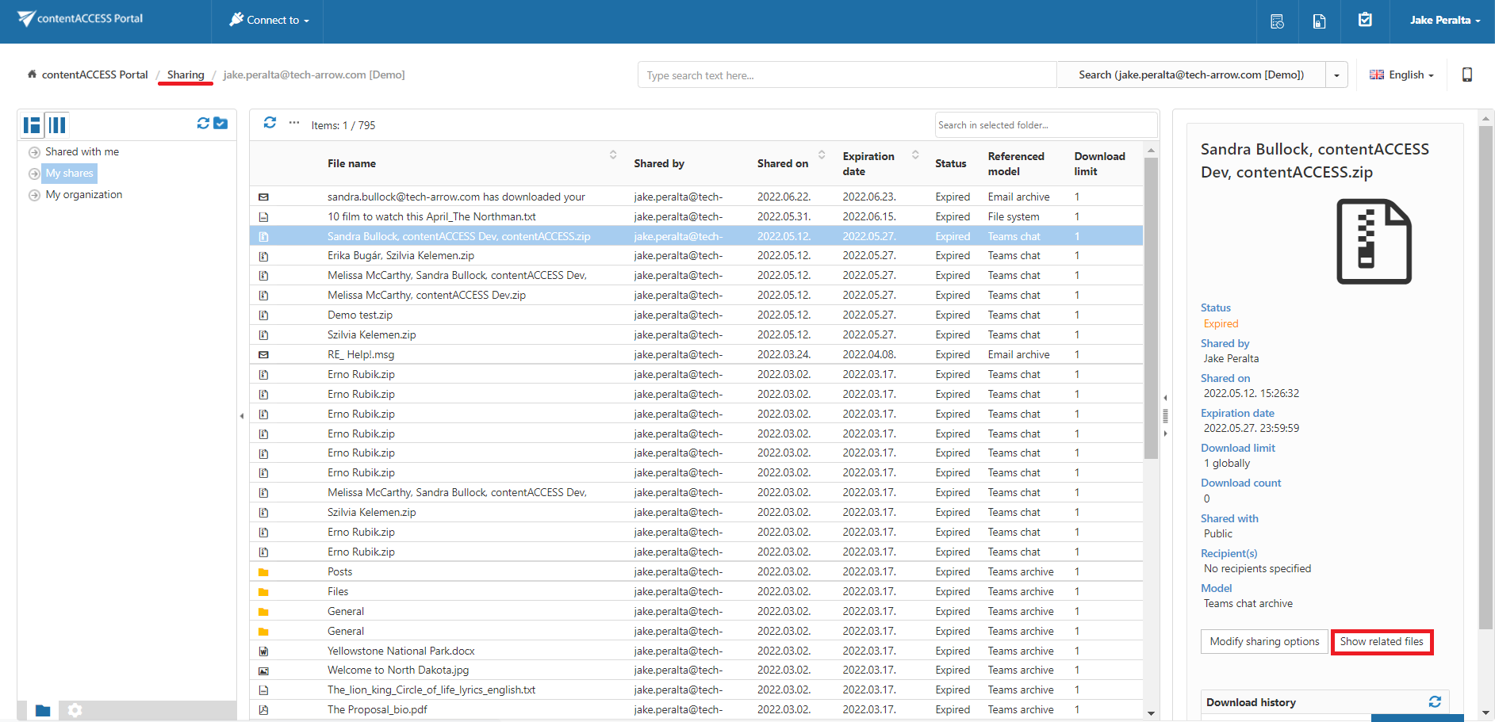Click the task list with clock icon
The width and height of the screenshot is (1495, 722).
(1277, 21)
